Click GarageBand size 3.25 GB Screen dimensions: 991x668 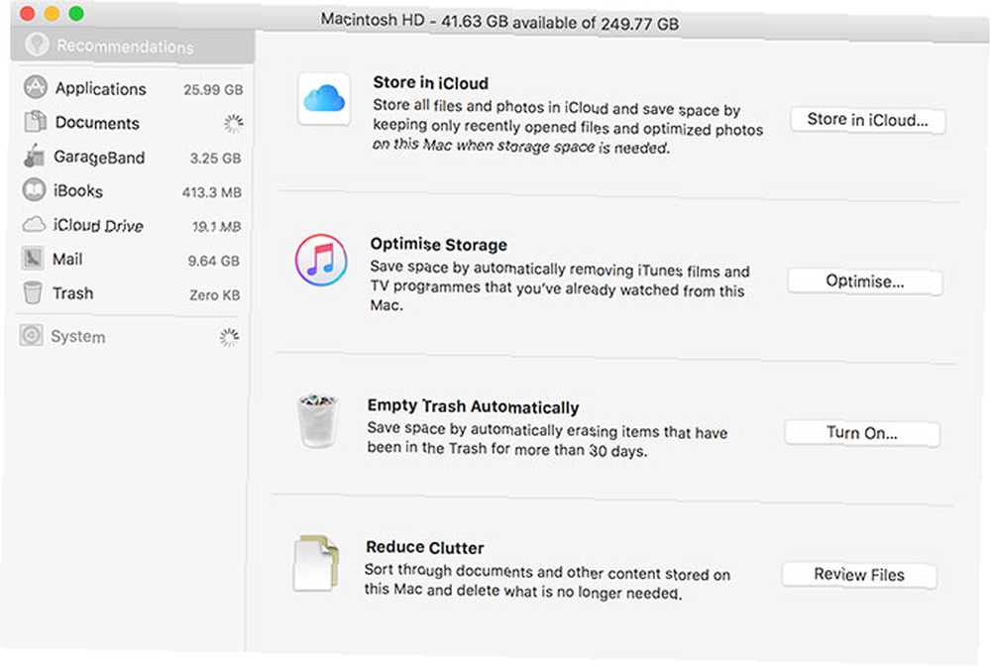click(x=215, y=158)
